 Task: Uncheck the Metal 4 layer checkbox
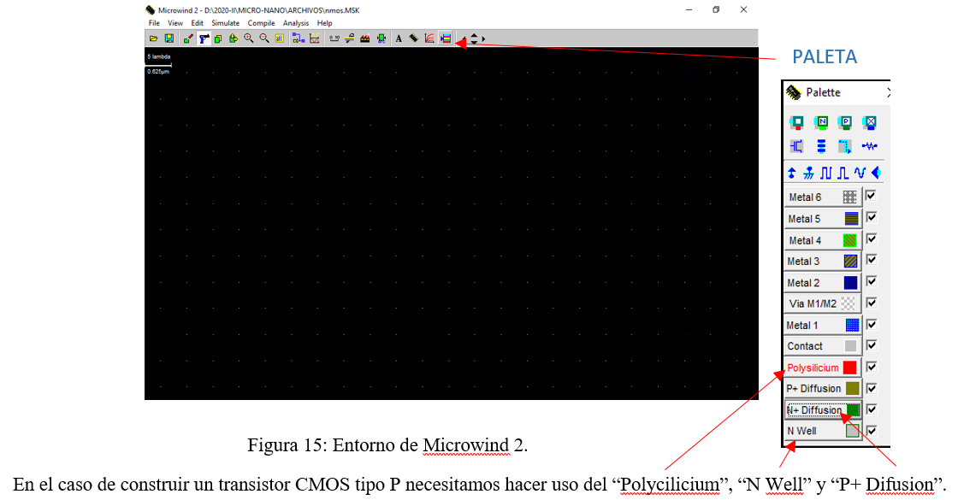872,238
